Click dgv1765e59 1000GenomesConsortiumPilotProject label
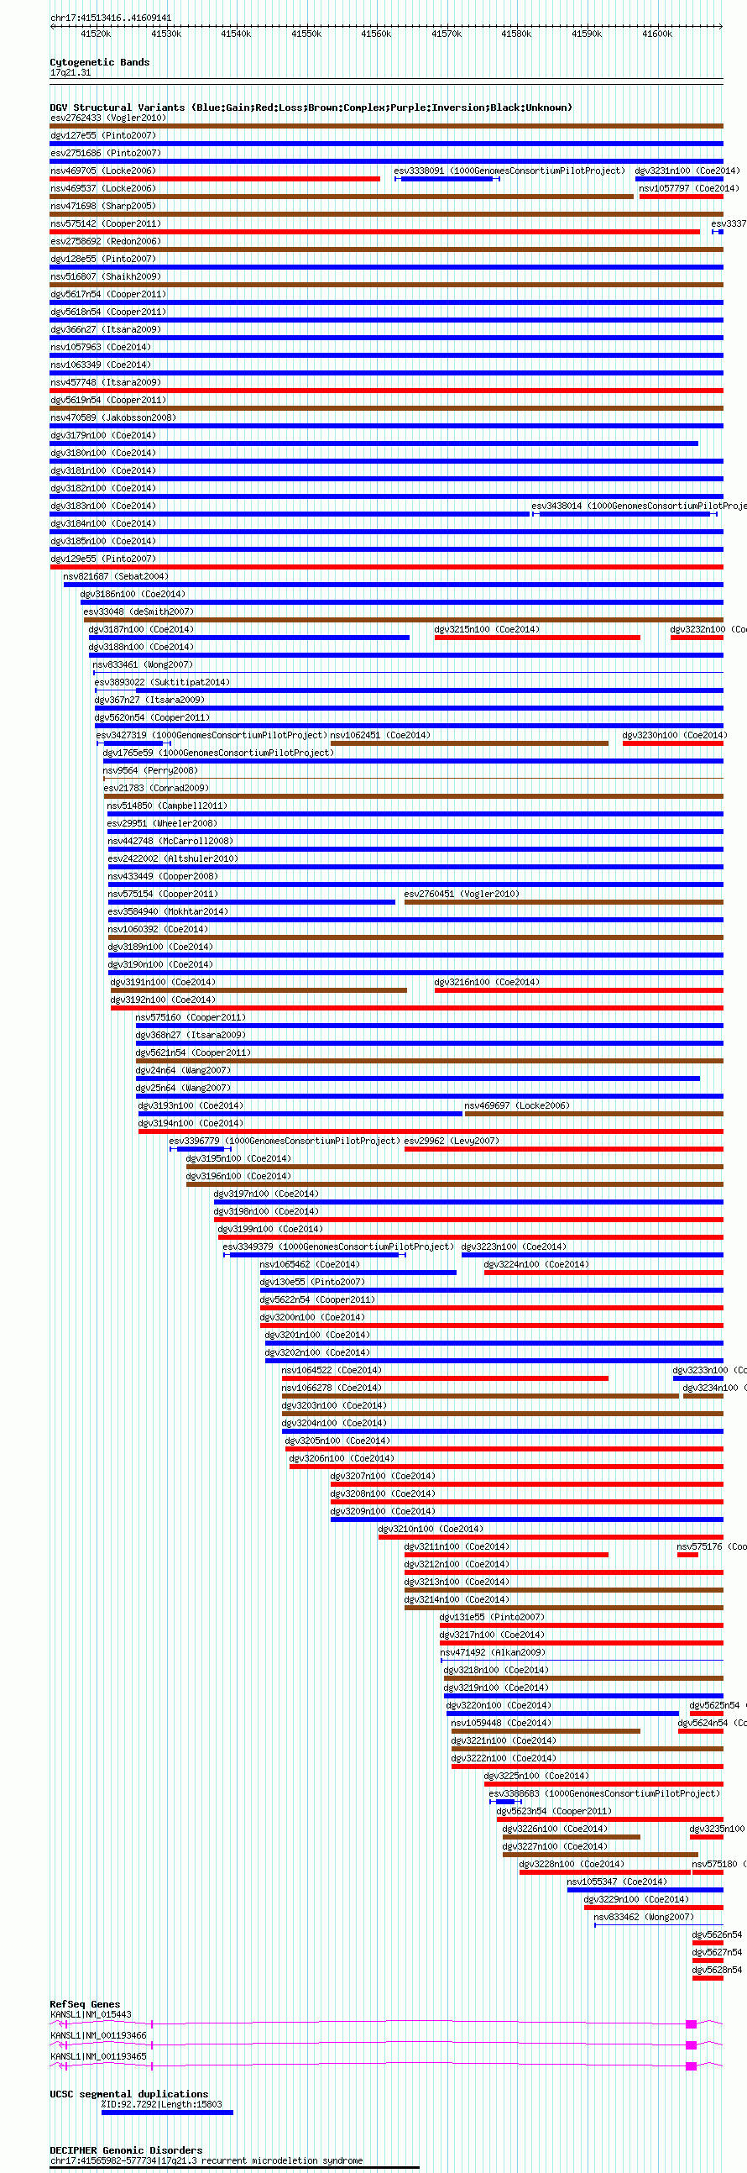The width and height of the screenshot is (747, 2173). pos(217,753)
